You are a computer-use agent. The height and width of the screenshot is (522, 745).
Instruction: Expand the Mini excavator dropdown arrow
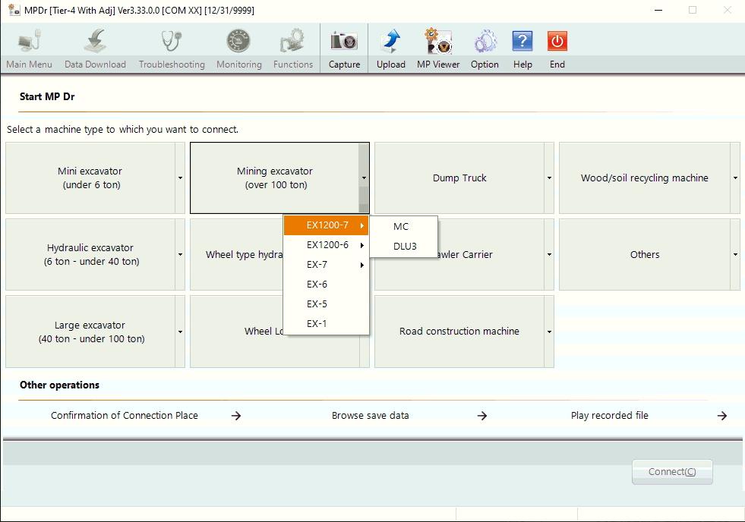(x=180, y=178)
